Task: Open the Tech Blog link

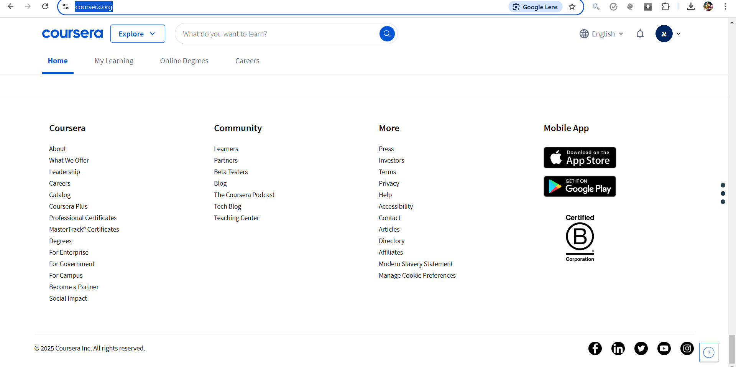Action: [228, 206]
